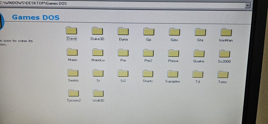Click the Gp folder icon
The image size is (268, 124).
tap(149, 31)
